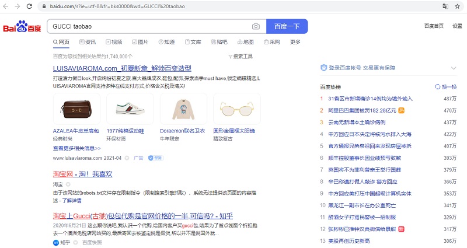Click 登录百度帐号 交易更有保障 text
The height and width of the screenshot is (248, 467).
362,68
